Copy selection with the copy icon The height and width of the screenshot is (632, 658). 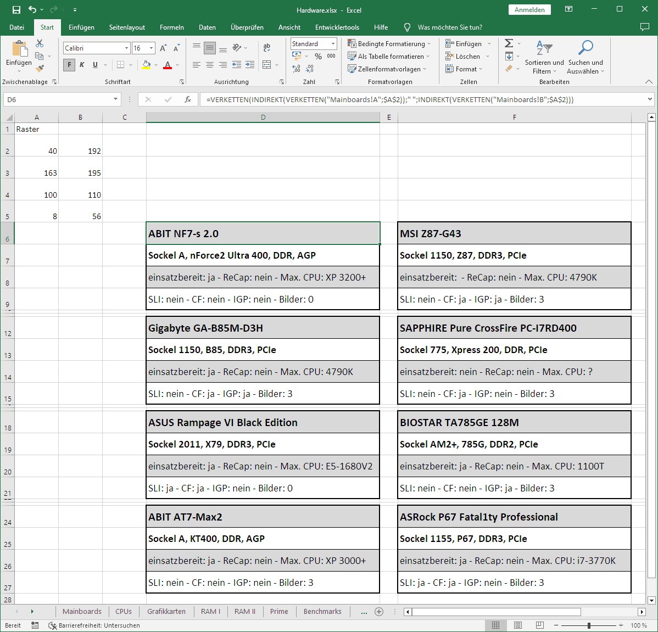click(40, 56)
